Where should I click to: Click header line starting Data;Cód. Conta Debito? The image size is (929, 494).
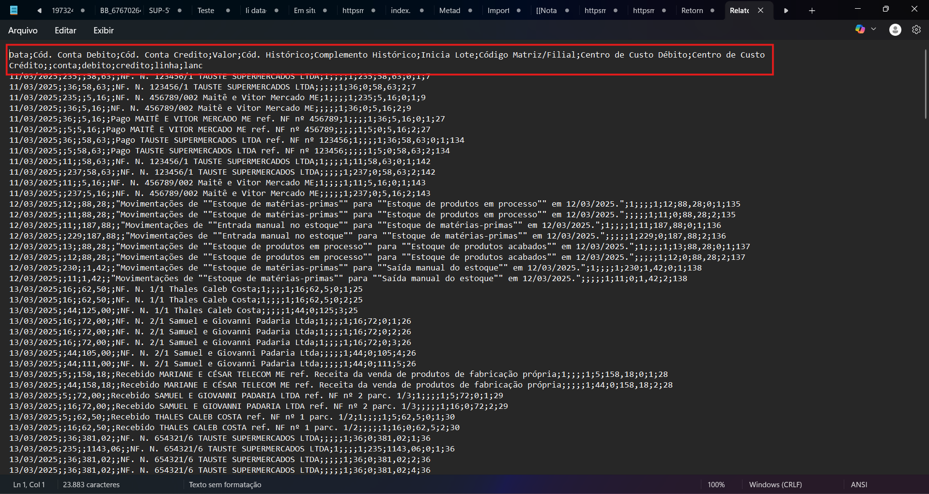click(387, 55)
